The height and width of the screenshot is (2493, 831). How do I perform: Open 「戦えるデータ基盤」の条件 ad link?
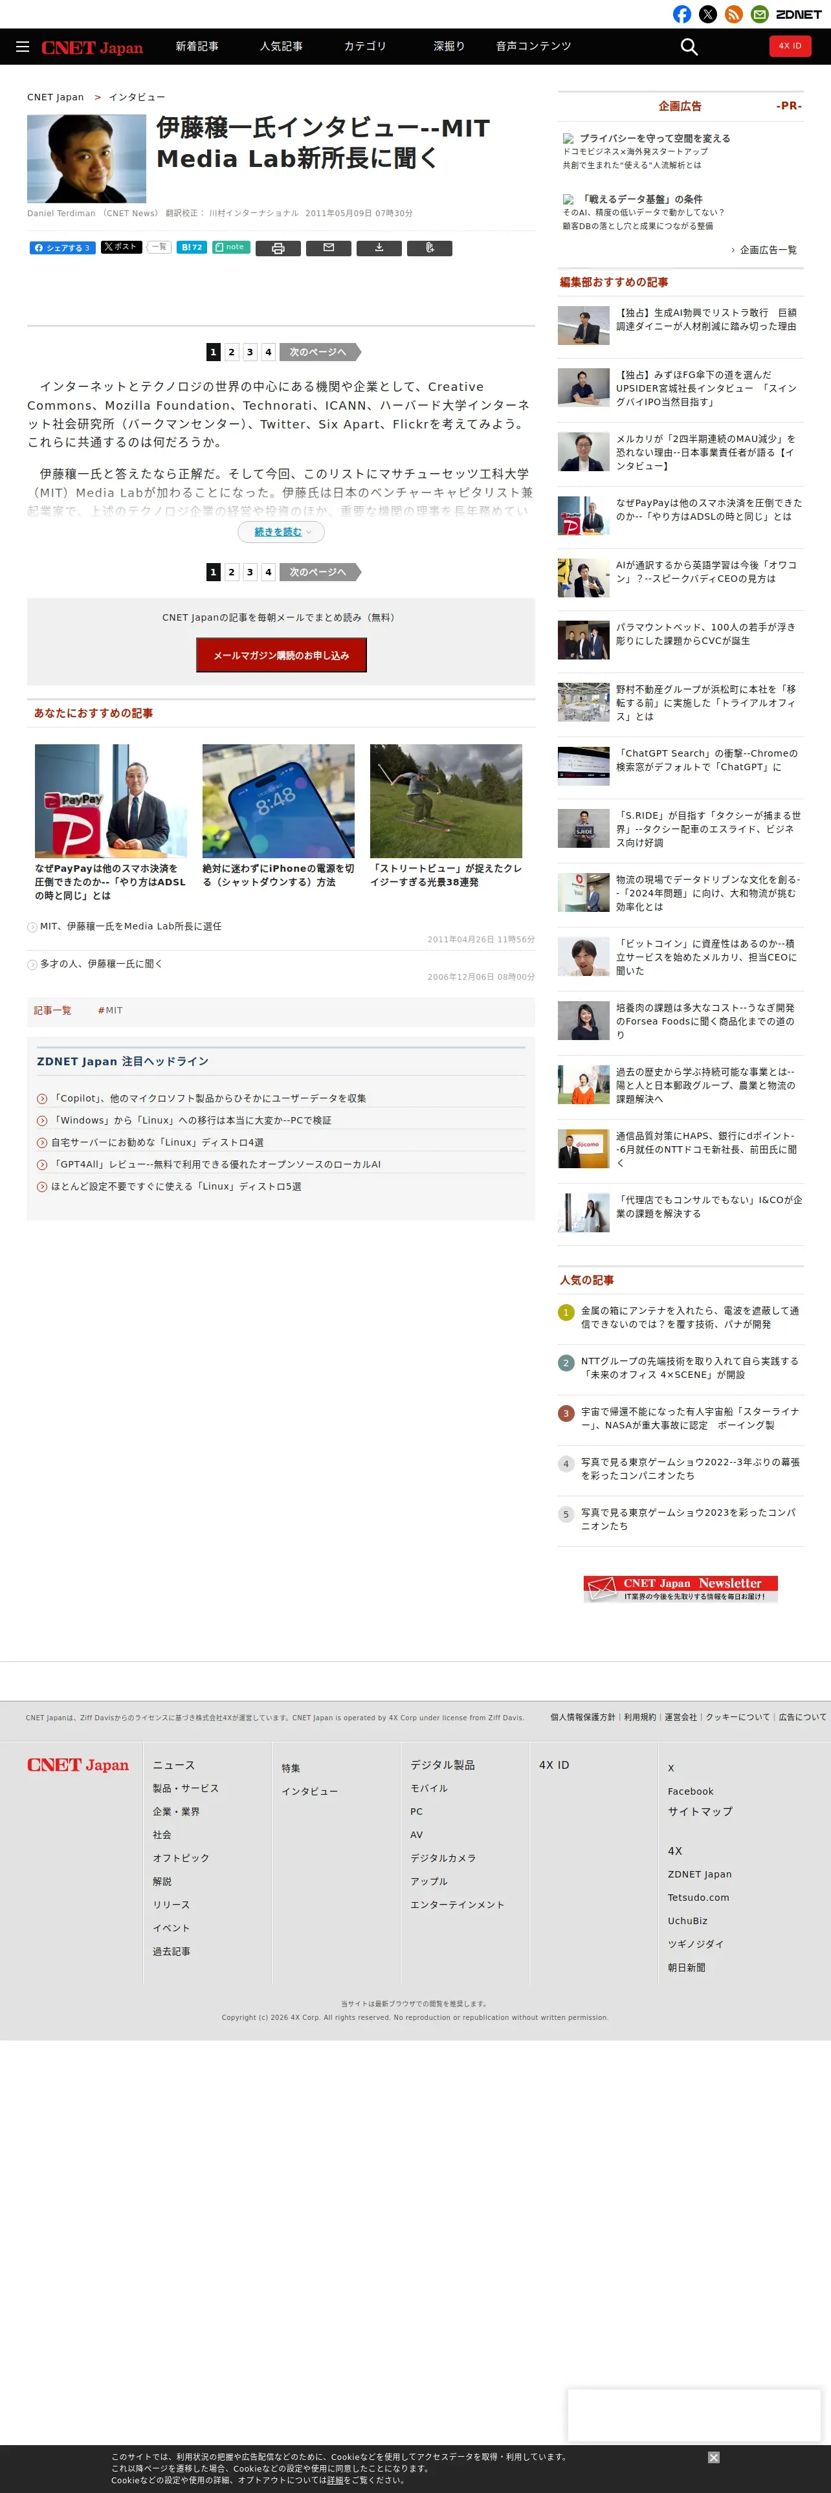(643, 199)
